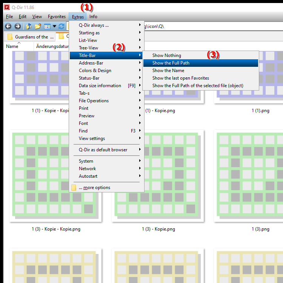Screen dimensions: 283x283
Task: Click the Extras menu
Action: 78,17
